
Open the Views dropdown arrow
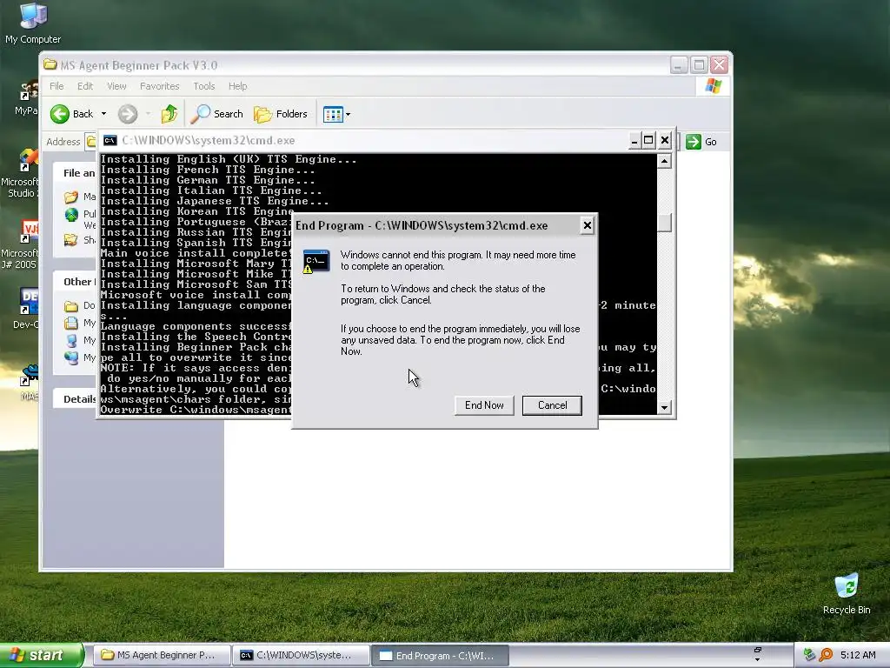click(x=348, y=114)
